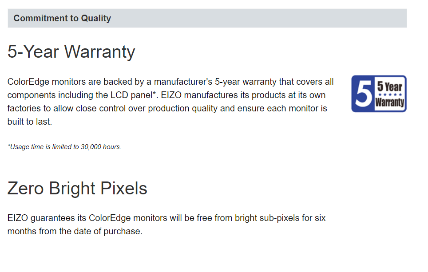Click the Commitment to Quality header bar
The image size is (428, 272).
pos(207,18)
